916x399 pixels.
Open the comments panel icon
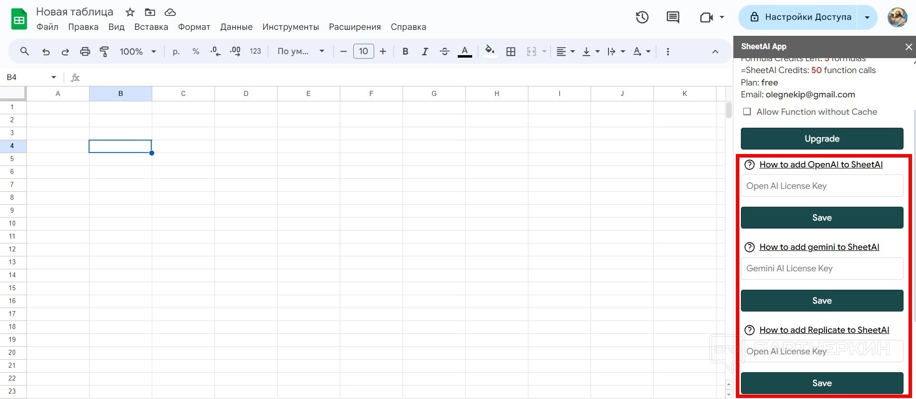673,17
